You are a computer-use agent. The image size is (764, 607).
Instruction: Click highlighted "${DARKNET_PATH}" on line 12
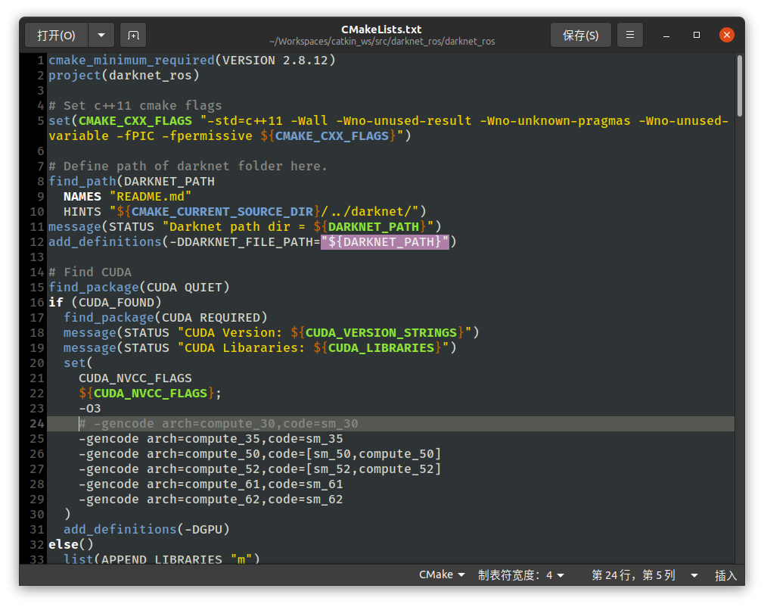(x=385, y=241)
